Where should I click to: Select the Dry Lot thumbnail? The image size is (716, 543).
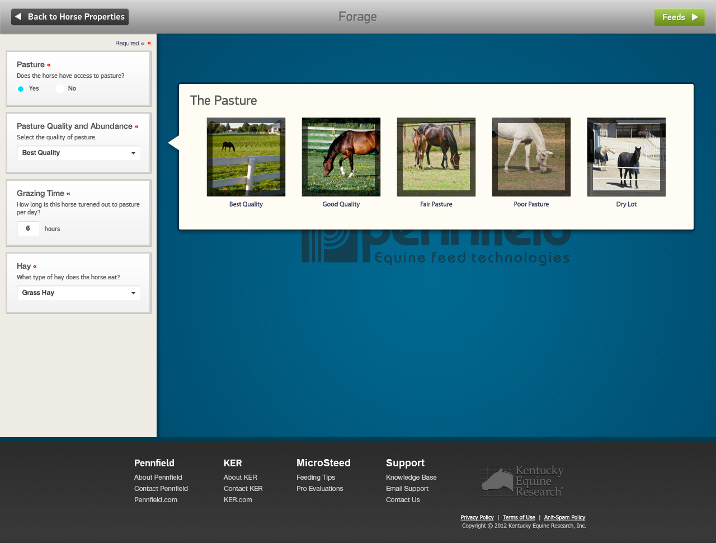[626, 157]
